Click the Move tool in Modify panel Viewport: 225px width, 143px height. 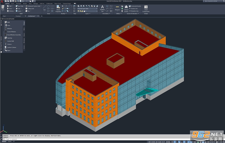[62, 6]
